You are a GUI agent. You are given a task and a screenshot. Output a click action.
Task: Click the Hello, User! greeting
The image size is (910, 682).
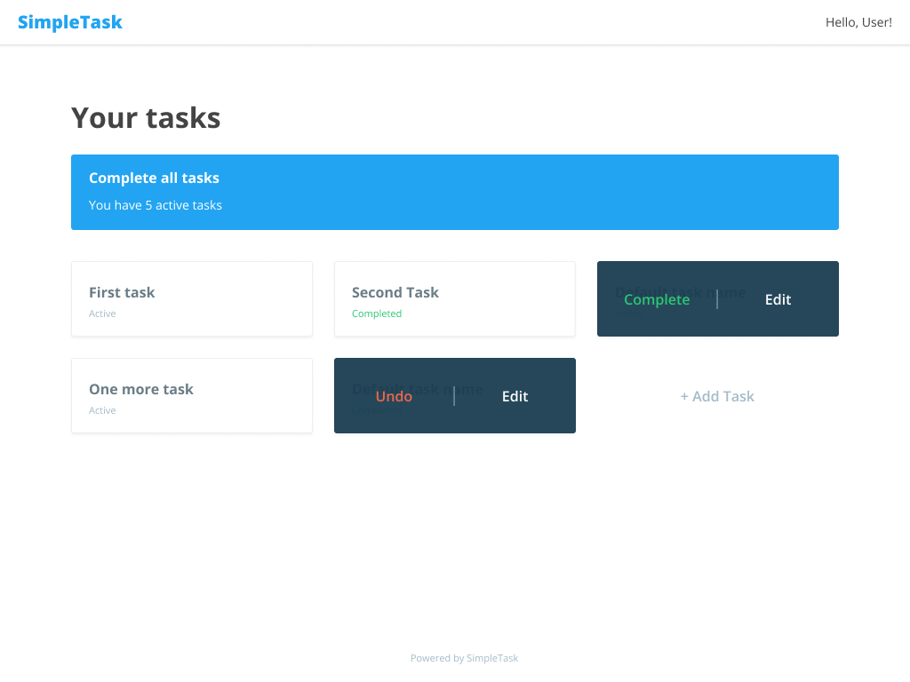point(858,22)
